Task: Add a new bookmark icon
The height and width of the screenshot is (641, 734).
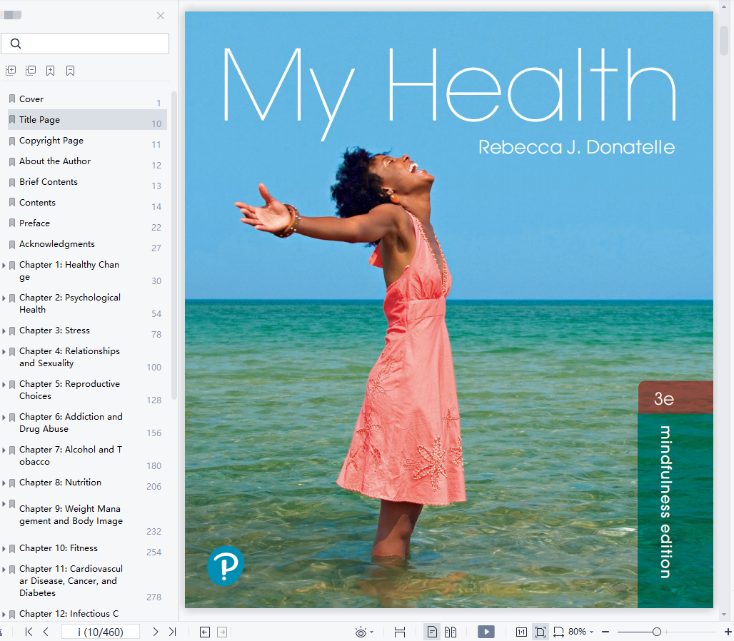Action: (x=50, y=71)
